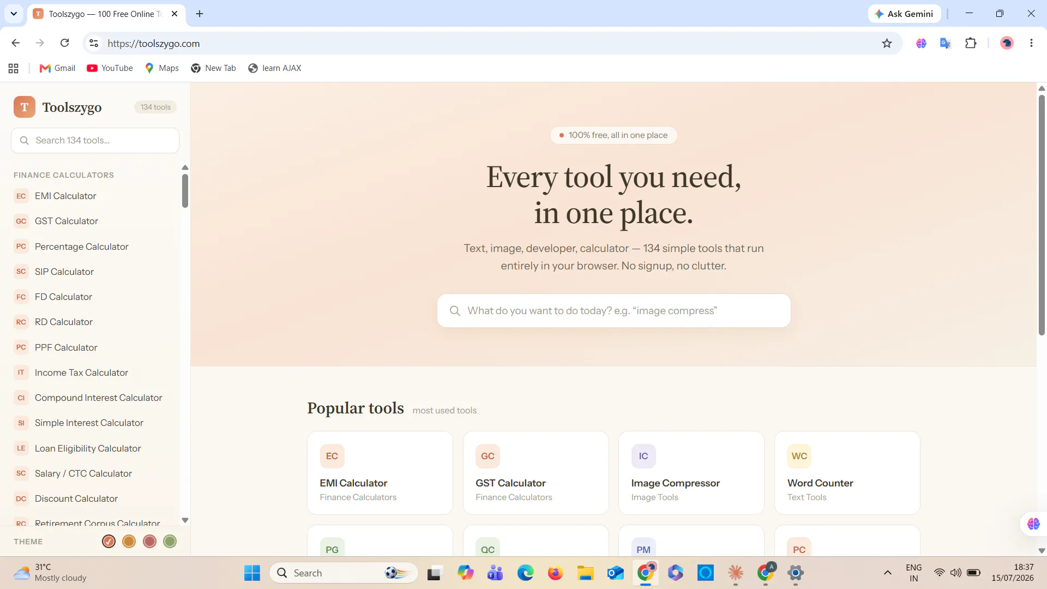Screen dimensions: 1047x589
Task: Click the taskbar Search box
Action: point(344,573)
